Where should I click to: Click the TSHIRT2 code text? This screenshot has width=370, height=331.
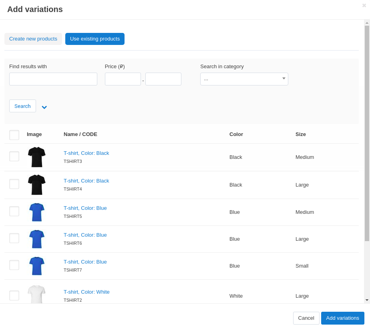point(73,300)
